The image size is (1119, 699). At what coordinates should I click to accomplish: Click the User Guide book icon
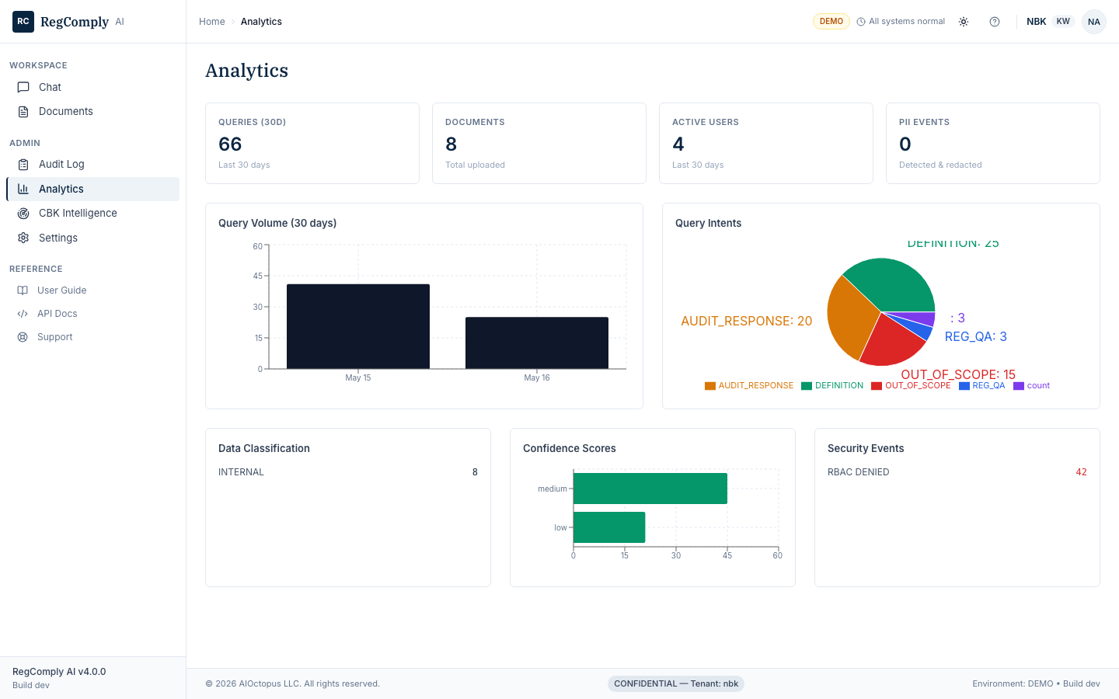point(23,290)
